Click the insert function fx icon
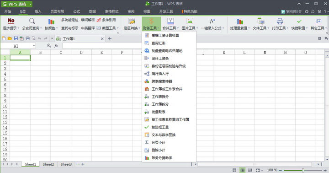Screen dimensions: 329x173 [x=56, y=46]
